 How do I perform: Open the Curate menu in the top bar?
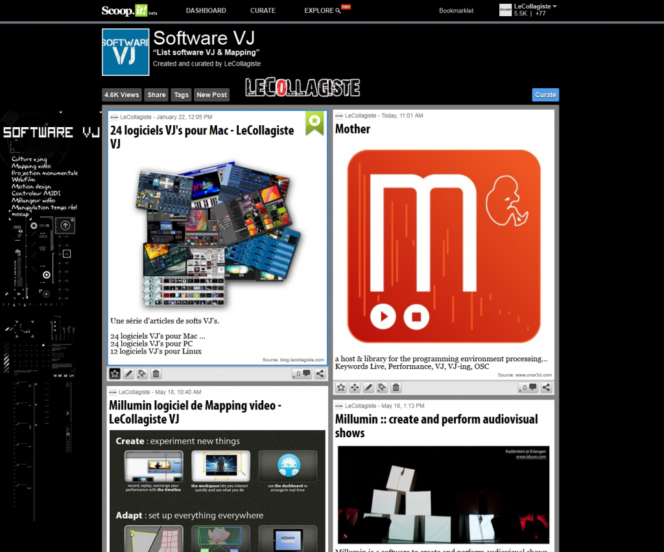263,10
